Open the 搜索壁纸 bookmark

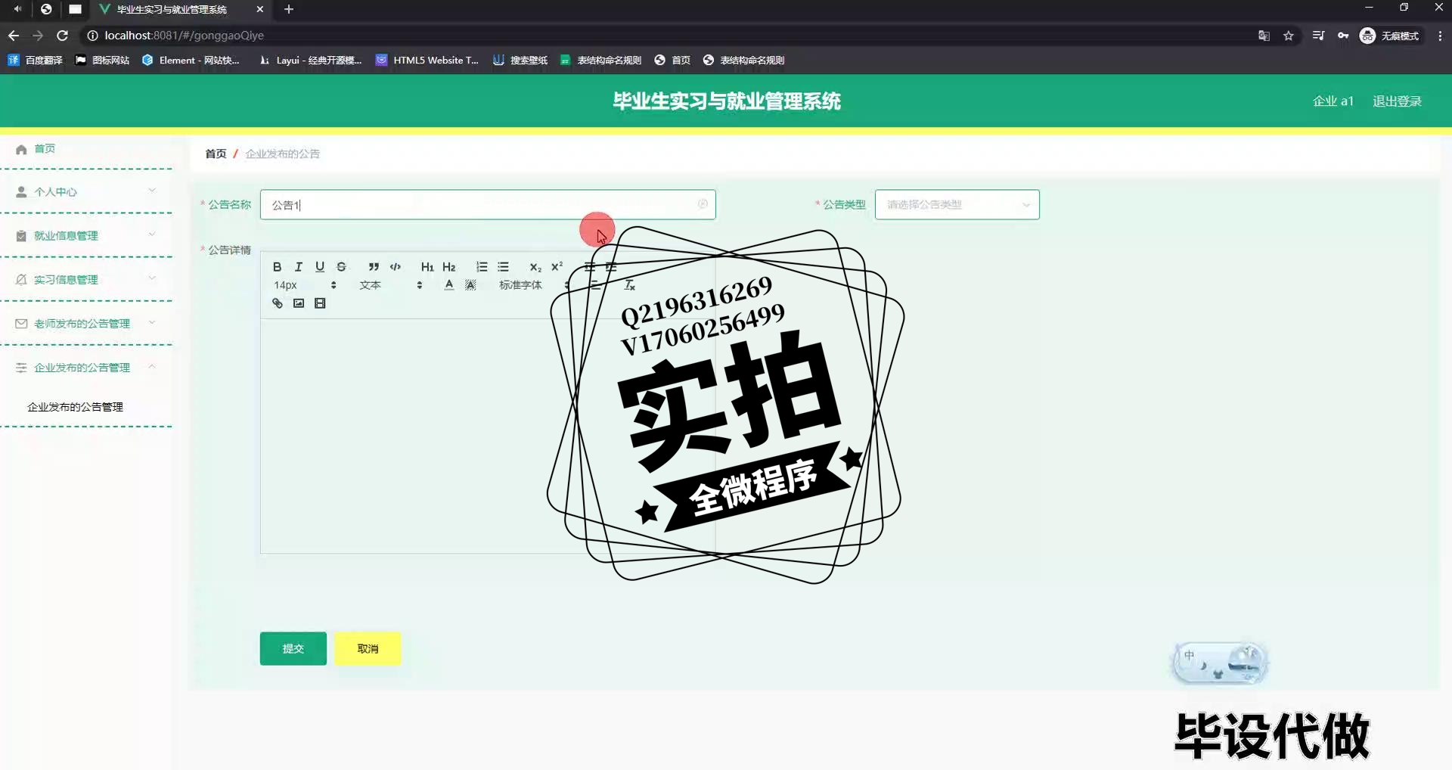pyautogui.click(x=520, y=60)
